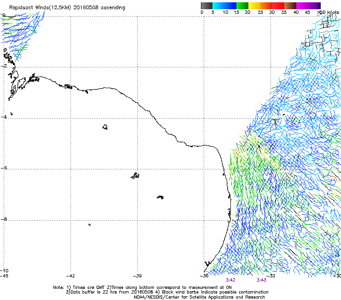Click the '-8' latitude axis label
Image resolution: width=341 pixels, height=300 pixels.
(x=4, y=219)
